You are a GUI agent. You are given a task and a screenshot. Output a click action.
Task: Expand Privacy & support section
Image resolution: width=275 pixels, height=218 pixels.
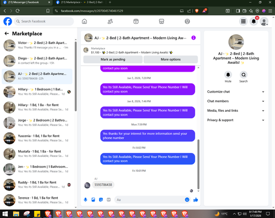point(236,120)
